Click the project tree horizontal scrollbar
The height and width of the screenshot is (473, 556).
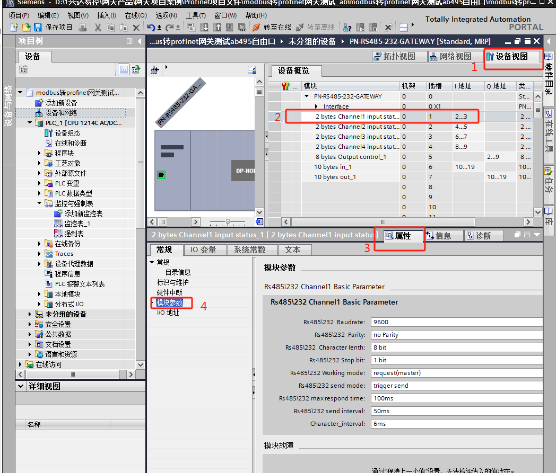(73, 374)
